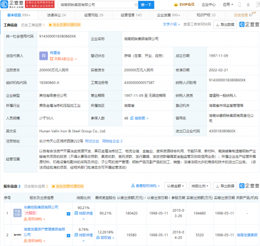Click 发生变更时通知我 in 股东信息 section
Viewport: 260px width, 246px height.
click(68, 186)
